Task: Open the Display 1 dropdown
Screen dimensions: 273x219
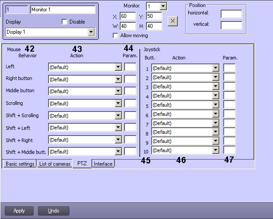Action: [x=91, y=32]
